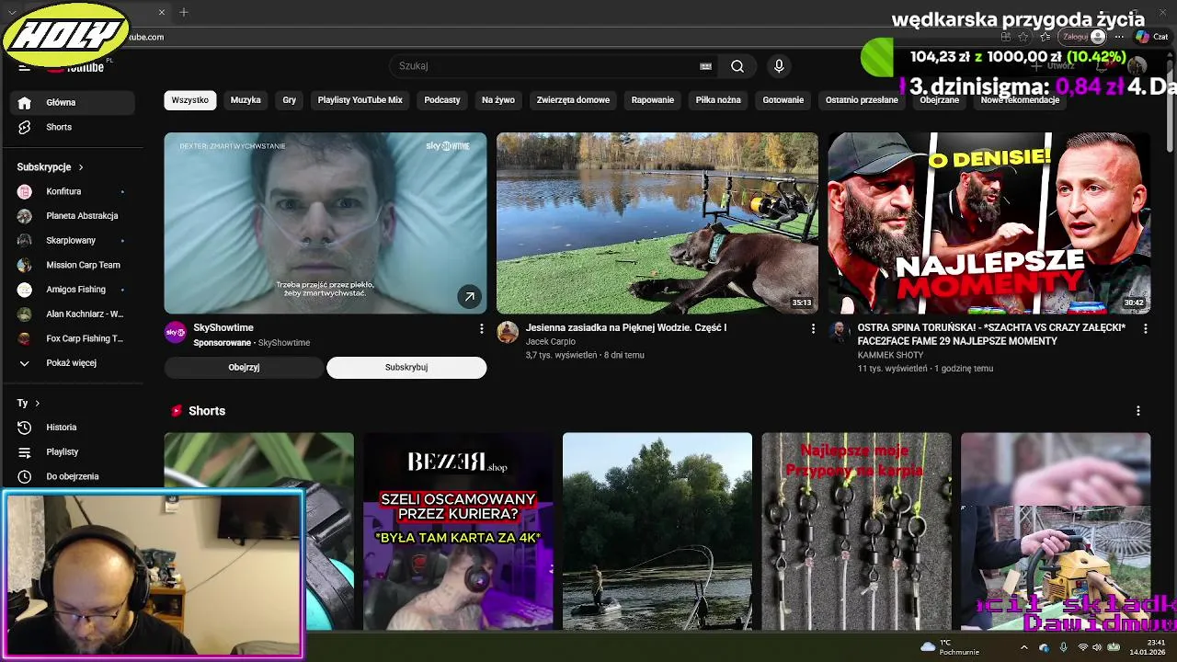Expand the Ty section chevron
The image size is (1177, 662).
pyautogui.click(x=37, y=403)
